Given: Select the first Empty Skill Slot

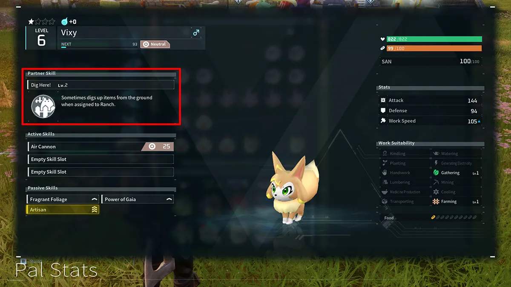Looking at the screenshot, I should [100, 159].
